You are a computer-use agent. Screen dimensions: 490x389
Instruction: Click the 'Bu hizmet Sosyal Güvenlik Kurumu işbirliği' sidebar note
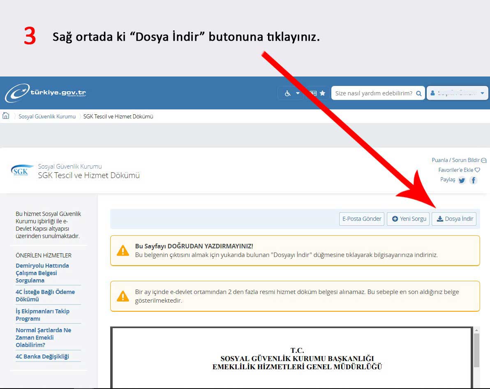click(x=48, y=225)
